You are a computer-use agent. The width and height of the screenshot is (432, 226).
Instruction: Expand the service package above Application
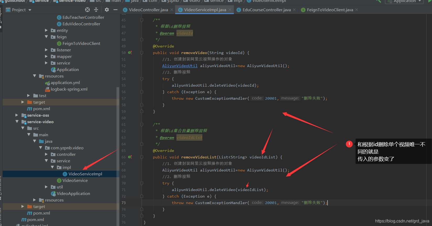(x=46, y=63)
